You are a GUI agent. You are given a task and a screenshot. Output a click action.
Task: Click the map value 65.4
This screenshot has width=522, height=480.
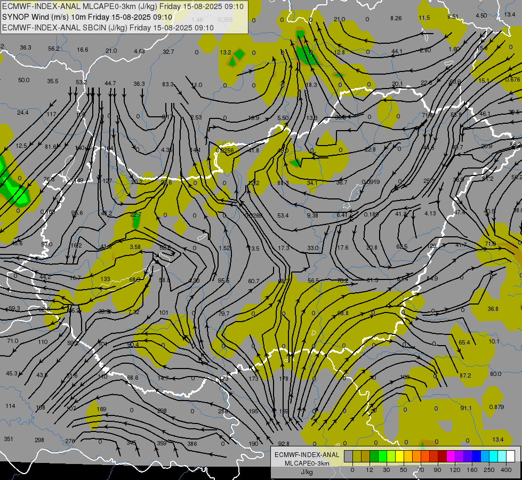(x=464, y=343)
